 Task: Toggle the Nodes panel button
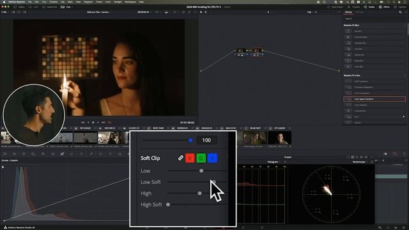(x=369, y=7)
